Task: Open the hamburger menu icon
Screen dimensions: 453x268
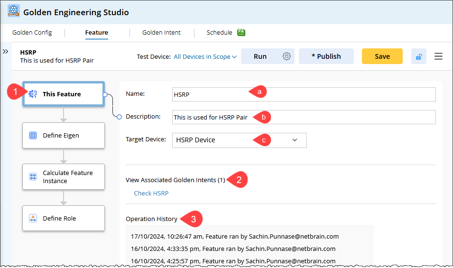Action: click(438, 56)
